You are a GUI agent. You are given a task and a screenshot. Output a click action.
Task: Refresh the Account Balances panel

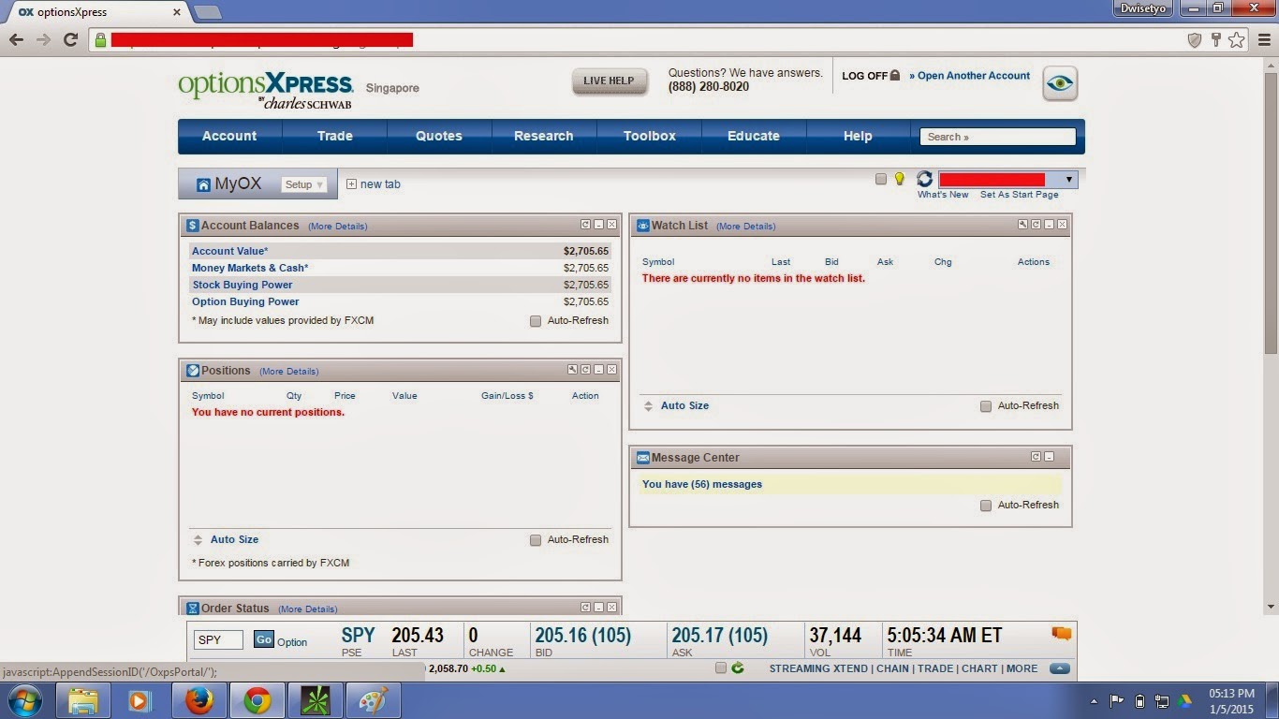coord(585,225)
